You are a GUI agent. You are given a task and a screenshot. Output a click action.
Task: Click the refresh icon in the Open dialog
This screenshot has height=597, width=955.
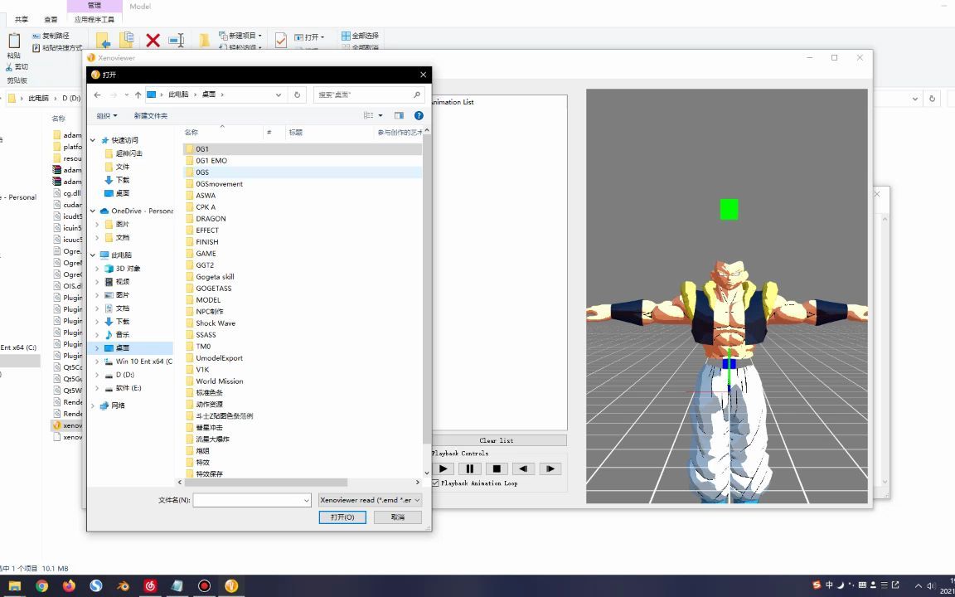pyautogui.click(x=297, y=95)
